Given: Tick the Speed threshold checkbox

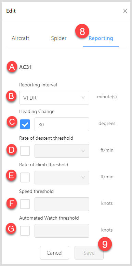Looking at the screenshot, I should tap(25, 204).
